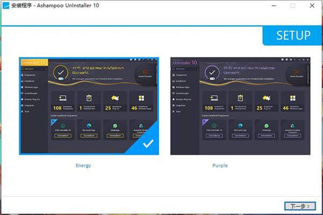
Task: Click the Energy label text
Action: (x=83, y=166)
